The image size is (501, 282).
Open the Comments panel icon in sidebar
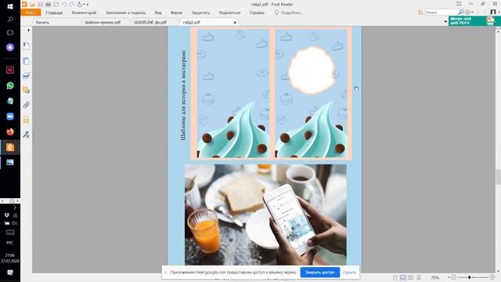point(26,90)
